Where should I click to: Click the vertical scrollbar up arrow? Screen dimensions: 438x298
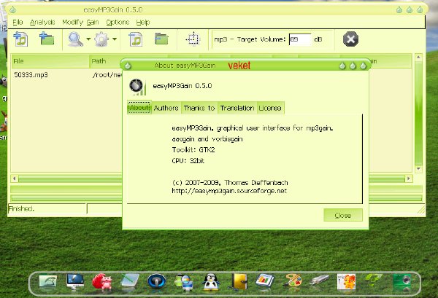(x=418, y=57)
